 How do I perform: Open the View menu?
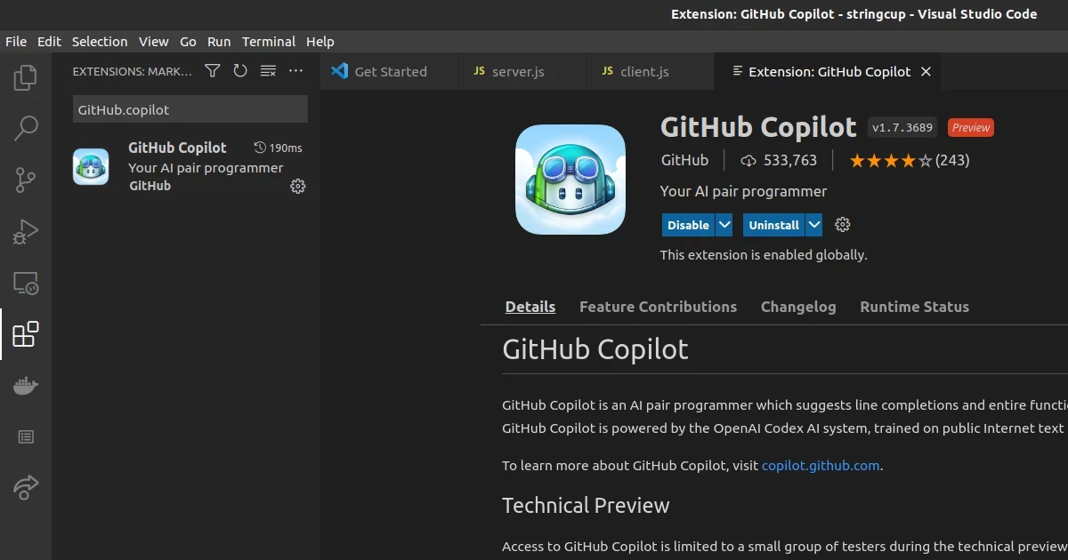pyautogui.click(x=154, y=42)
